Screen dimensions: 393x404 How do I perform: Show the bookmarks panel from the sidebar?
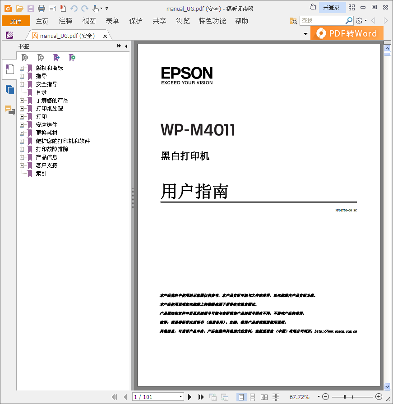pos(10,69)
